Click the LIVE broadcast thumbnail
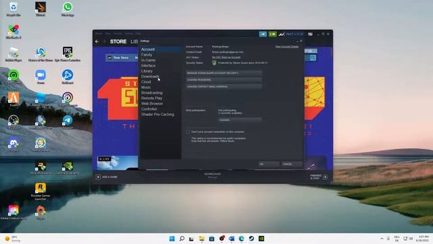 pos(117,163)
